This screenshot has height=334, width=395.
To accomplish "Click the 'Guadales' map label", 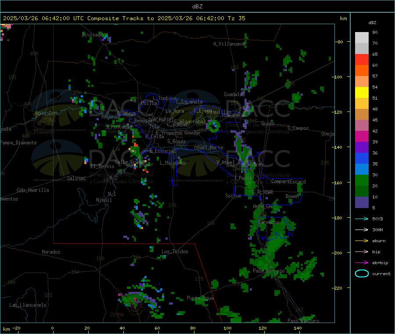I will 234,94.
